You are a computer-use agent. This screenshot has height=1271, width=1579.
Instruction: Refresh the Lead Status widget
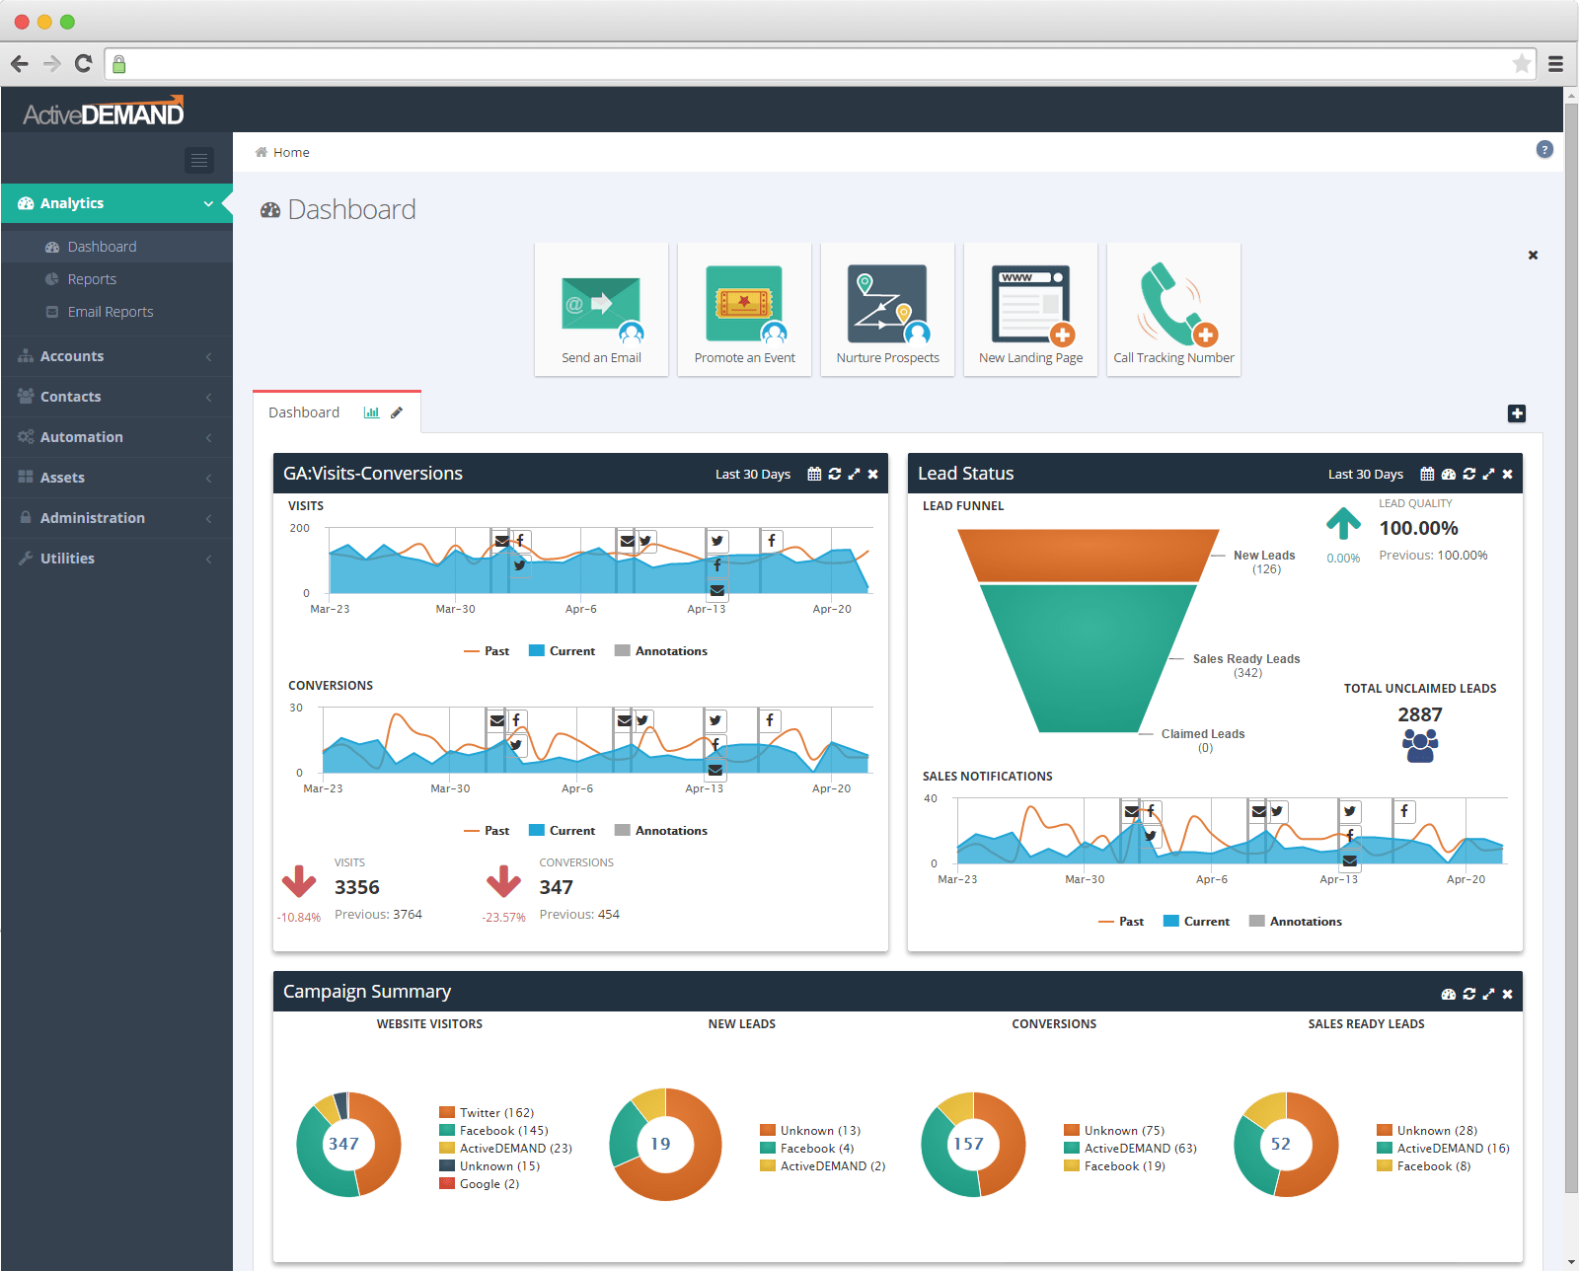click(1469, 474)
